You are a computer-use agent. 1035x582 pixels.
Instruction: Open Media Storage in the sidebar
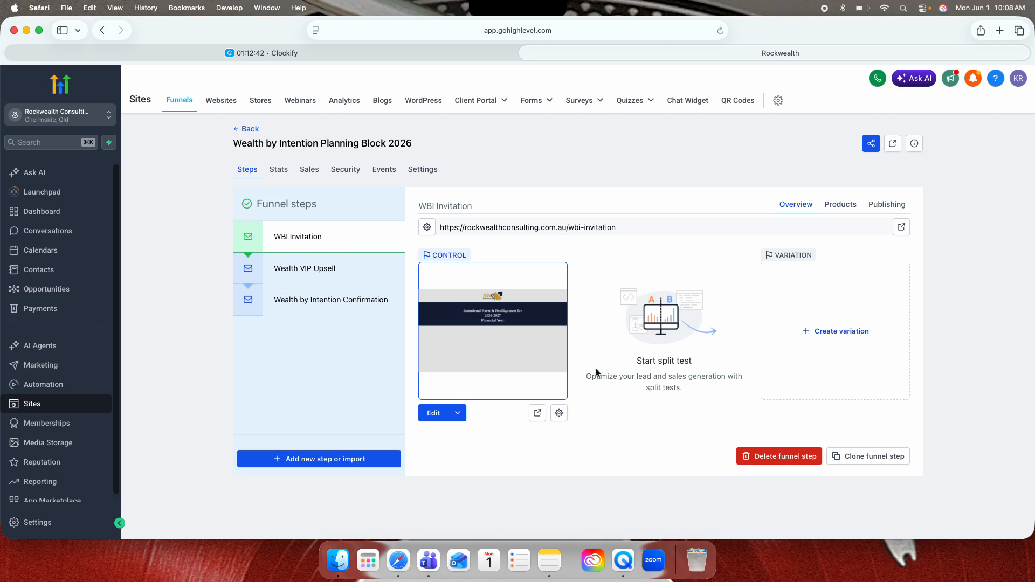pyautogui.click(x=48, y=442)
